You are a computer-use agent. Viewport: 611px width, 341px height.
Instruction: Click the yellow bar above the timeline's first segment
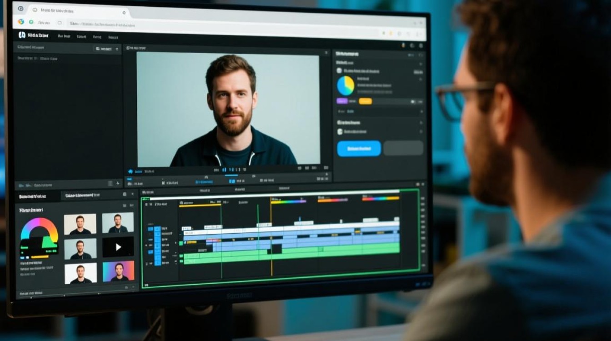pyautogui.click(x=200, y=206)
